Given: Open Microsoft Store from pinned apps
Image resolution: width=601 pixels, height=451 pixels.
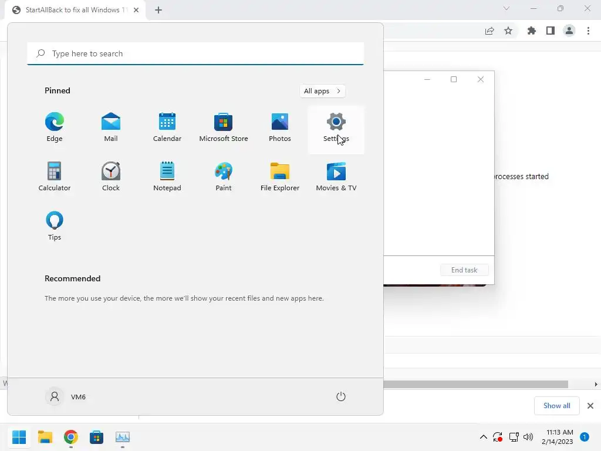Looking at the screenshot, I should pyautogui.click(x=224, y=127).
